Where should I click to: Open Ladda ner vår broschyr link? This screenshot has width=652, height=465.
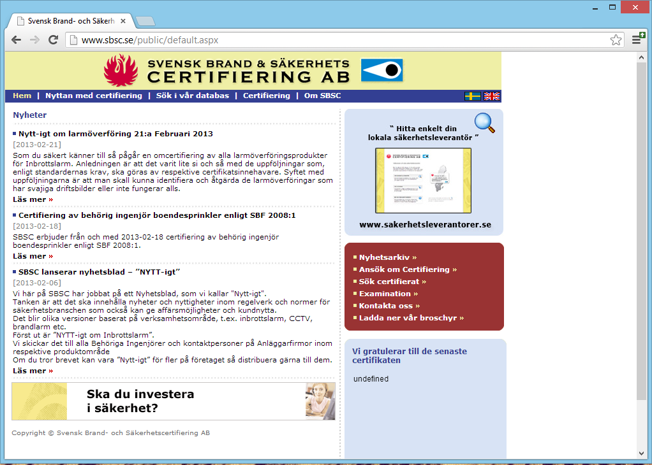click(411, 318)
